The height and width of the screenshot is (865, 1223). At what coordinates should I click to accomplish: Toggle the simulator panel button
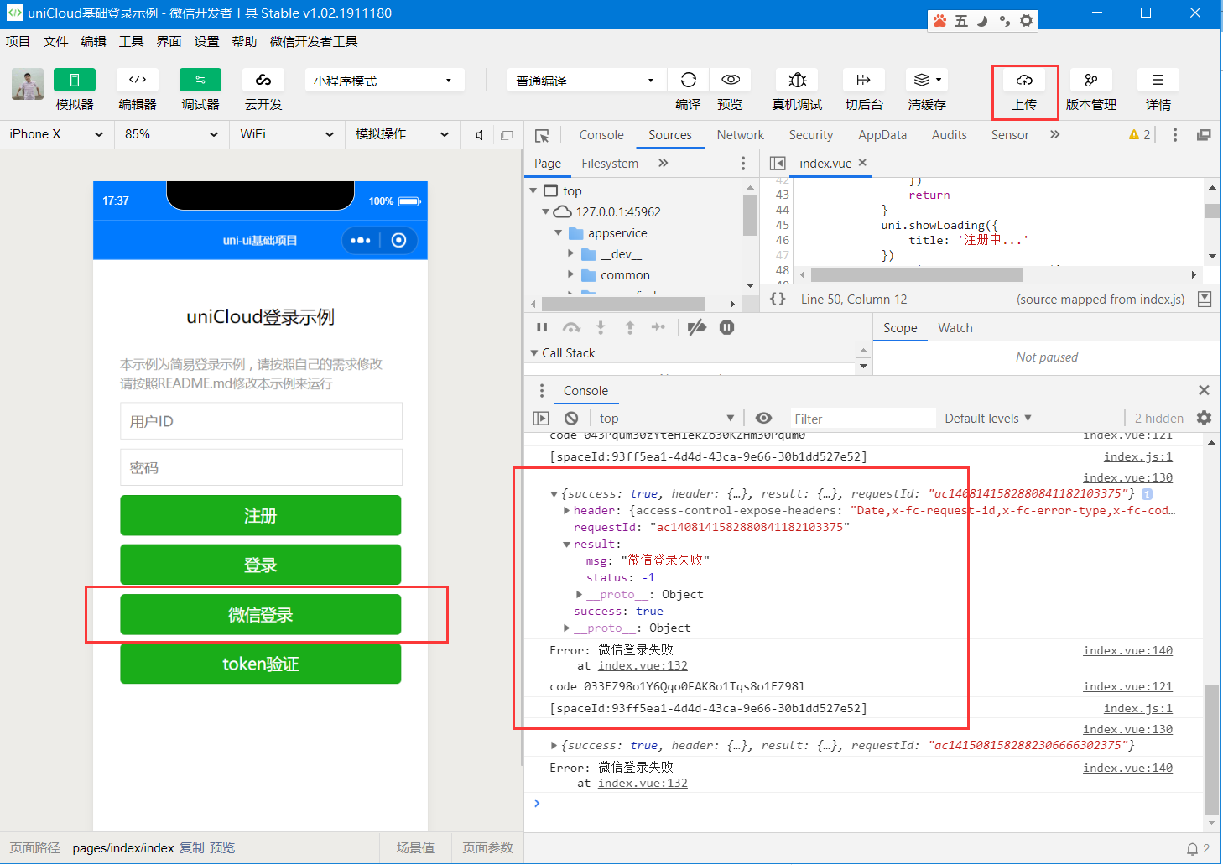(75, 80)
